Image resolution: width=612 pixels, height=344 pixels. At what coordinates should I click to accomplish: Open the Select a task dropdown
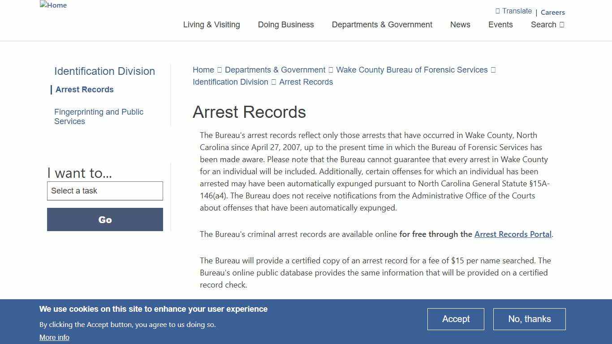click(x=105, y=191)
